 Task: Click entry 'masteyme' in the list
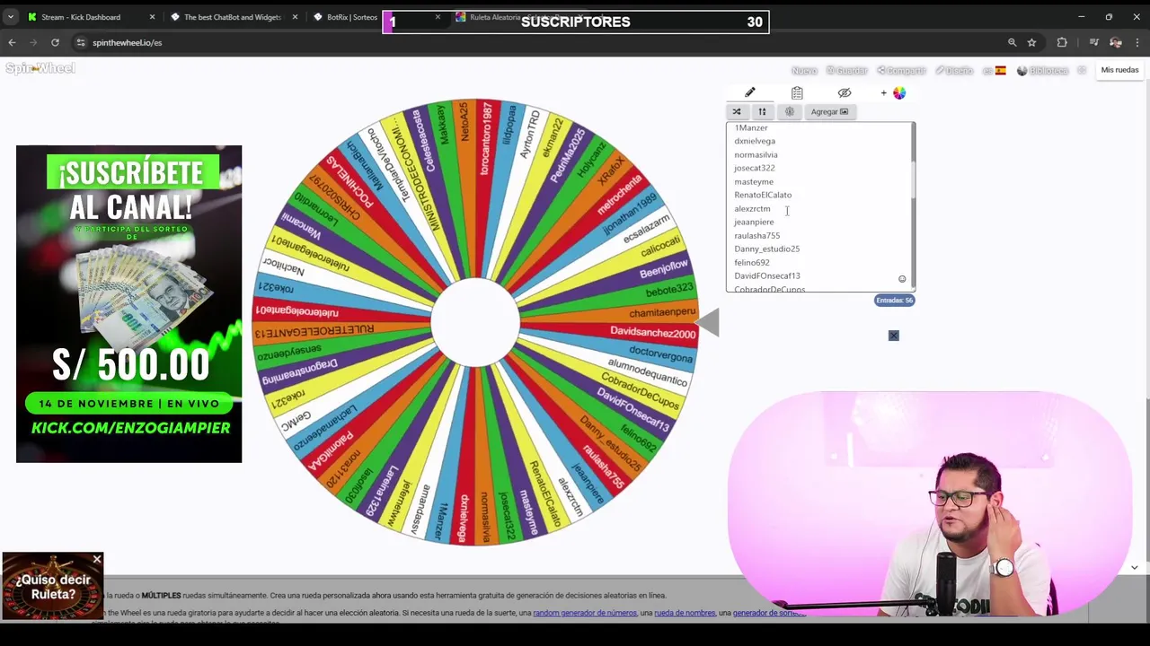753,181
